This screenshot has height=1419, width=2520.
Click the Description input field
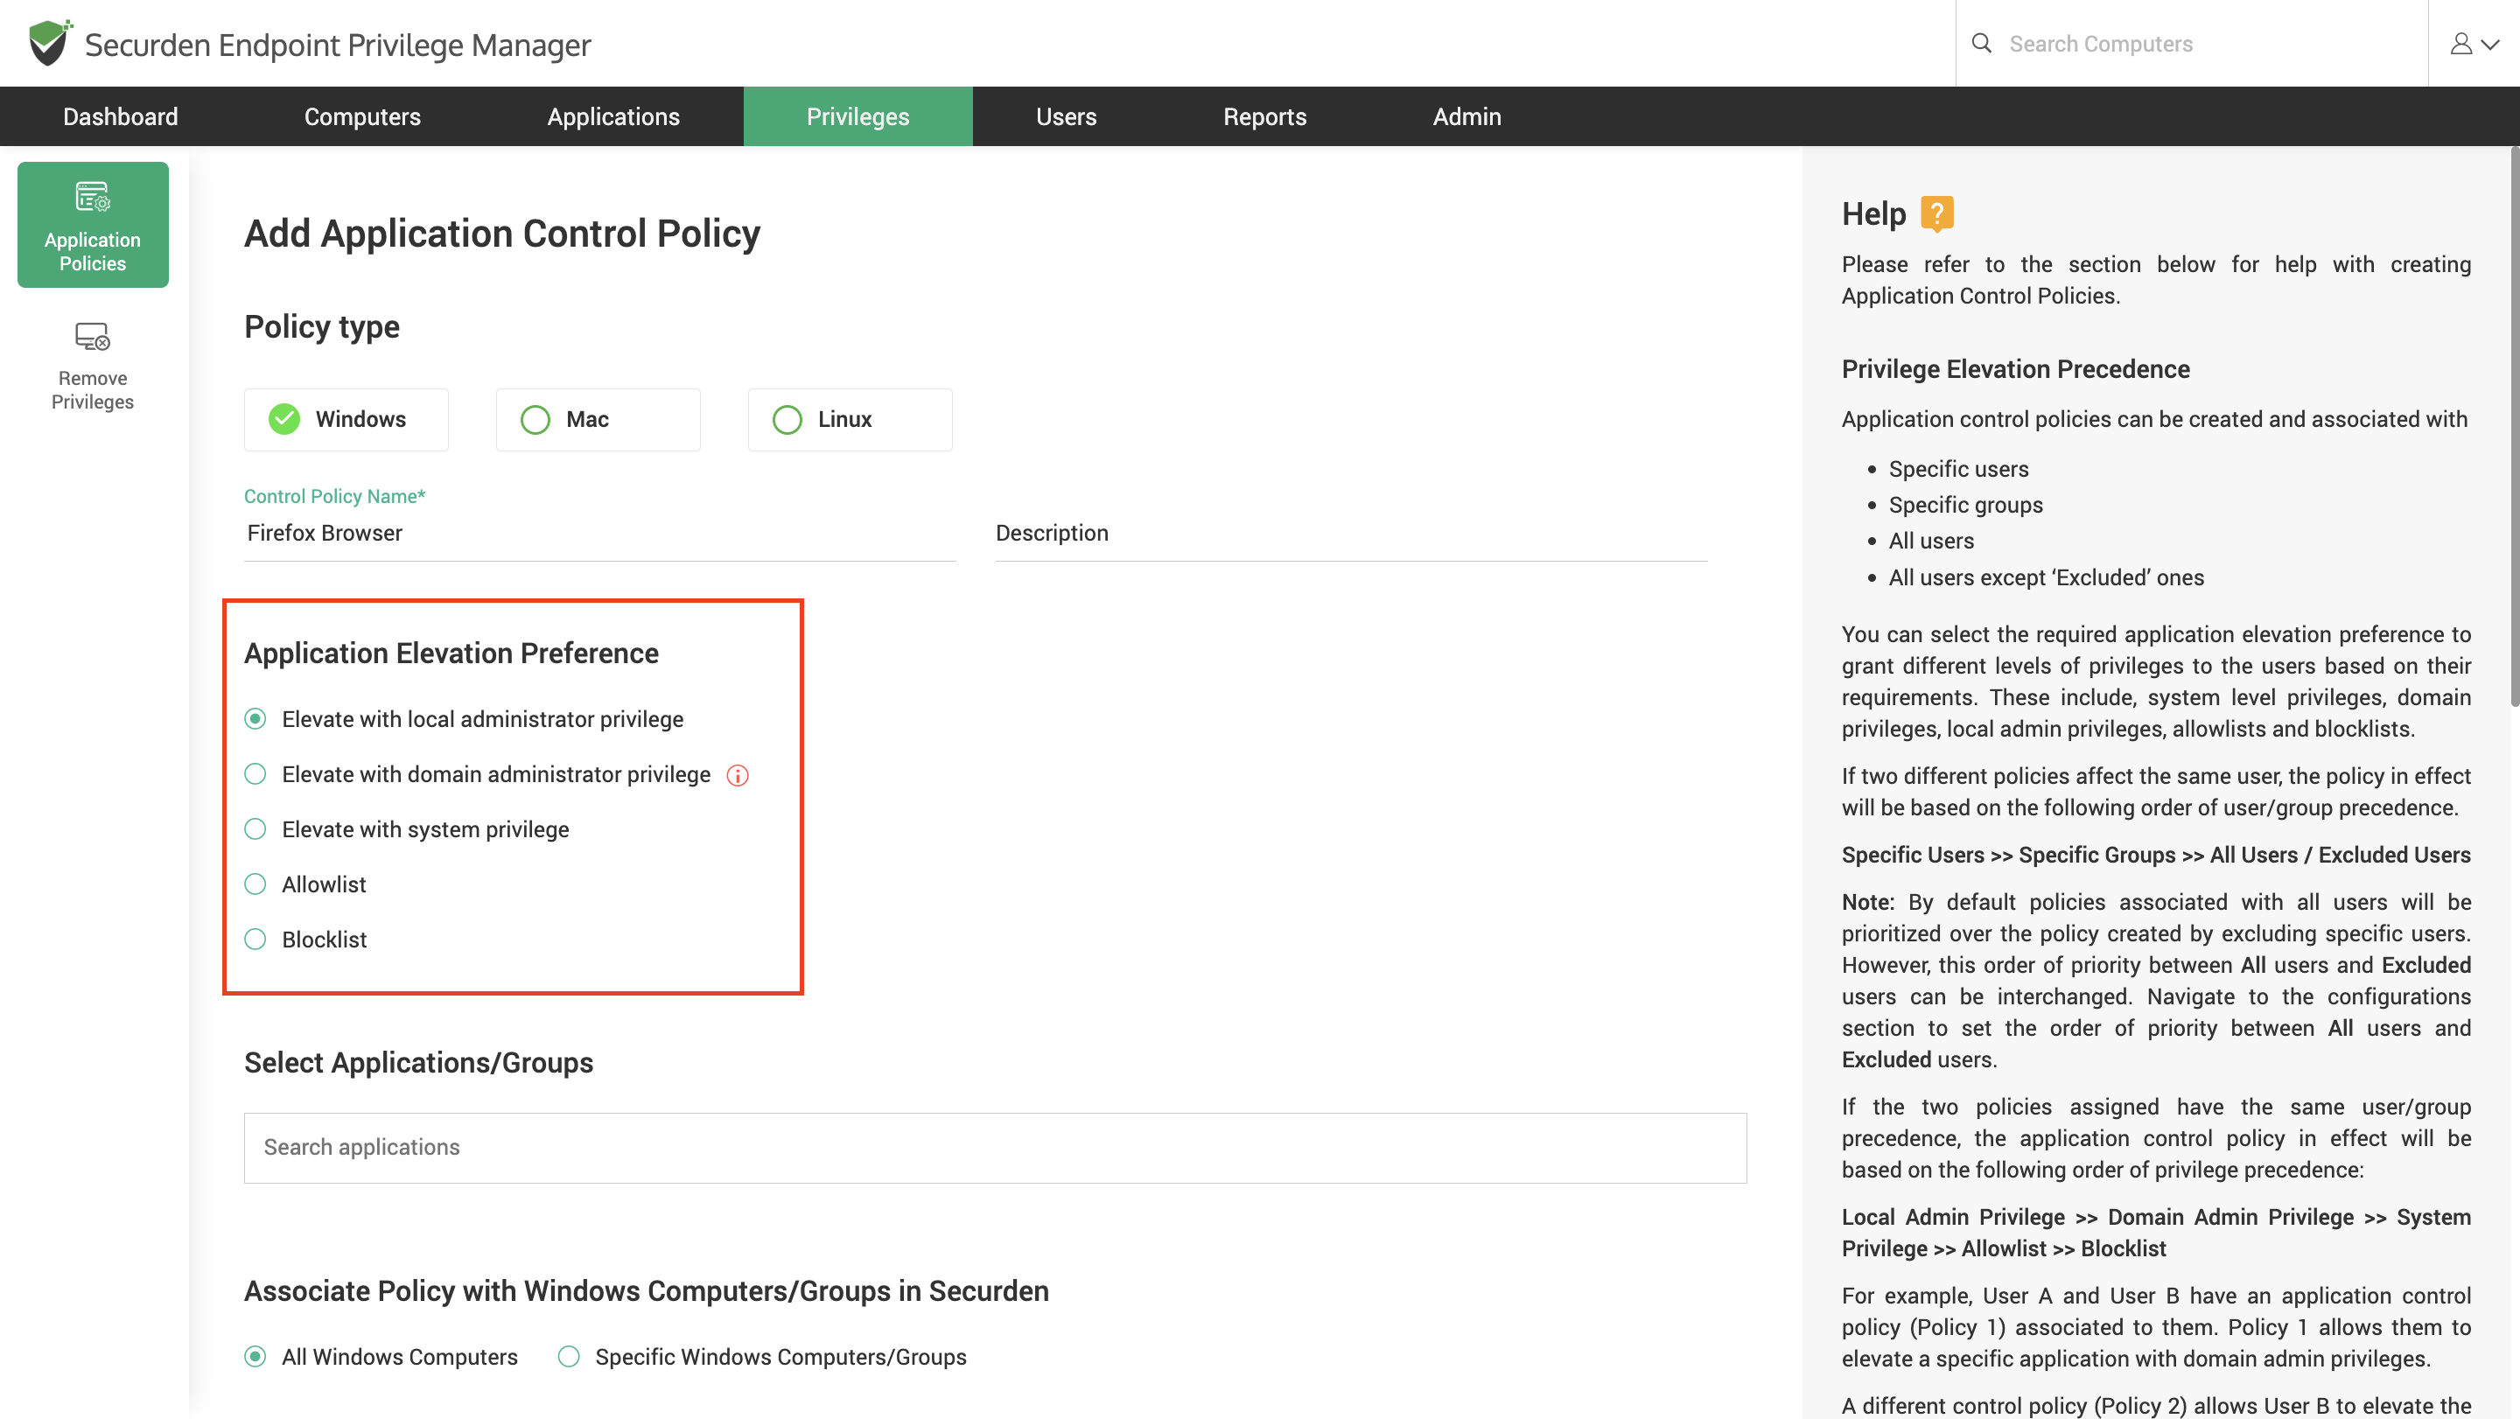click(1351, 533)
